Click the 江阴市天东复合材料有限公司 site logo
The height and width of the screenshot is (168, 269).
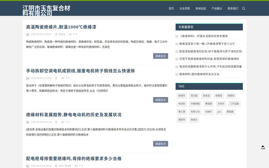click(46, 11)
